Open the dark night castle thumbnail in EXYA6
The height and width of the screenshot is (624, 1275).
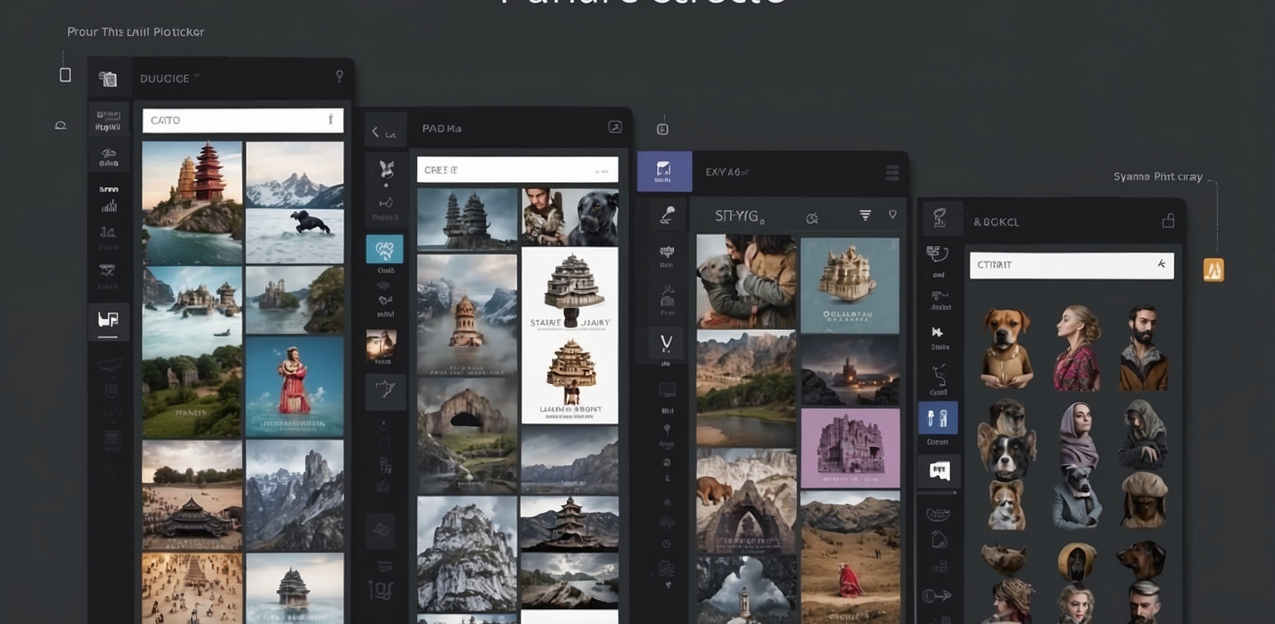point(850,371)
